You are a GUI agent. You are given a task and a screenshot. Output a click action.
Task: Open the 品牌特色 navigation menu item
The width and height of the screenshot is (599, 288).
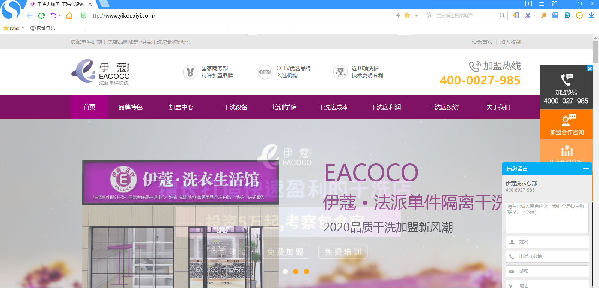(x=131, y=107)
